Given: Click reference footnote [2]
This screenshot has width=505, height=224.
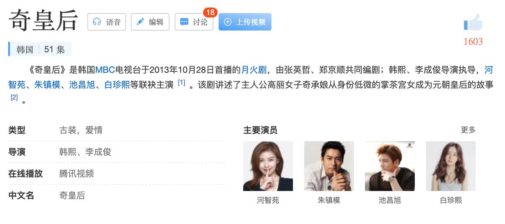Looking at the screenshot, I should pos(14,98).
